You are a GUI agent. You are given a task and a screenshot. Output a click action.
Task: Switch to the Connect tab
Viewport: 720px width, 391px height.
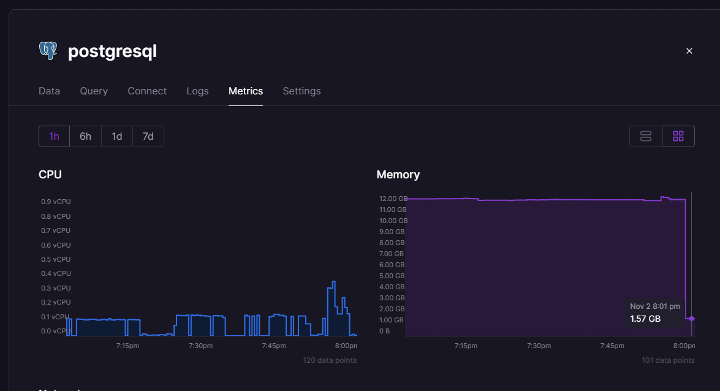click(x=147, y=91)
